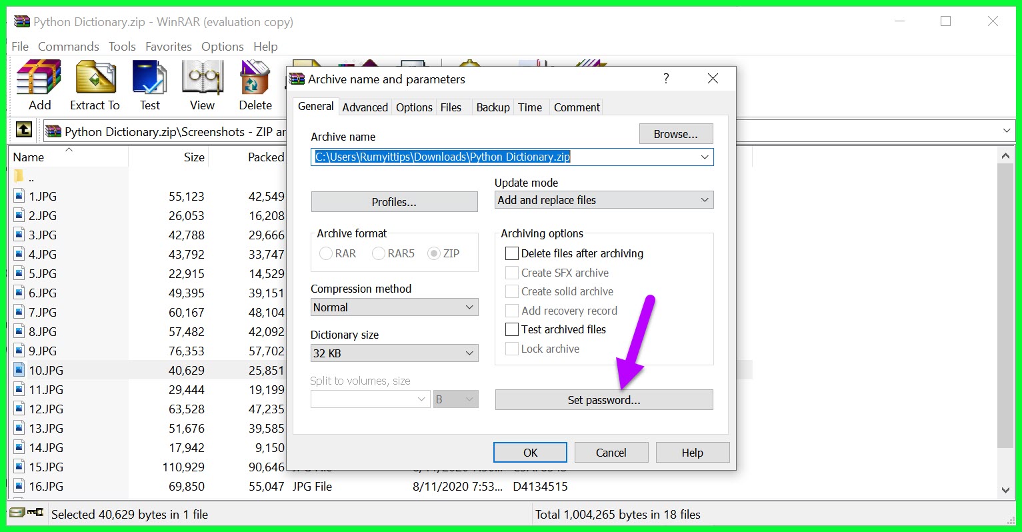
Task: Click the 5.JPG file icon
Action: (19, 273)
